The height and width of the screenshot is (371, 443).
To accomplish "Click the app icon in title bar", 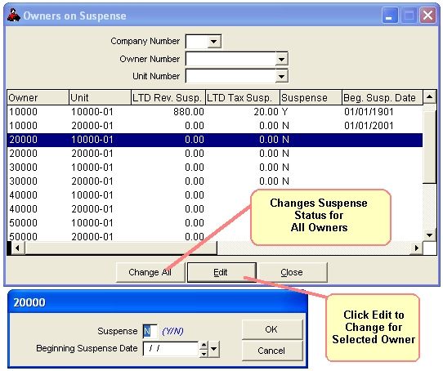I will point(13,16).
